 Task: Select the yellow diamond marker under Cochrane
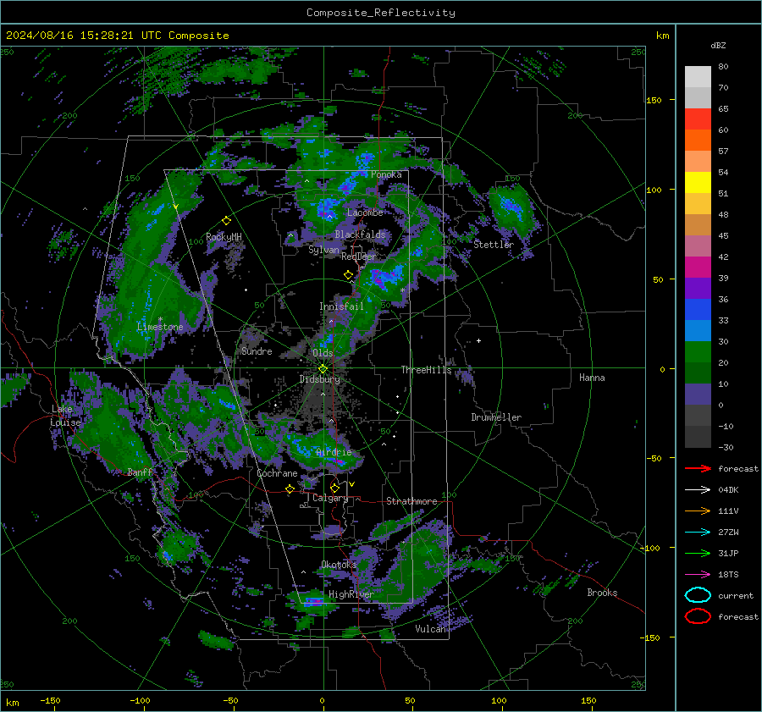pos(290,489)
